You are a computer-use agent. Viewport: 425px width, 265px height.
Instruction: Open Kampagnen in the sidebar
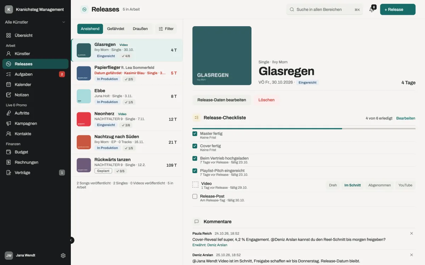tap(35, 123)
